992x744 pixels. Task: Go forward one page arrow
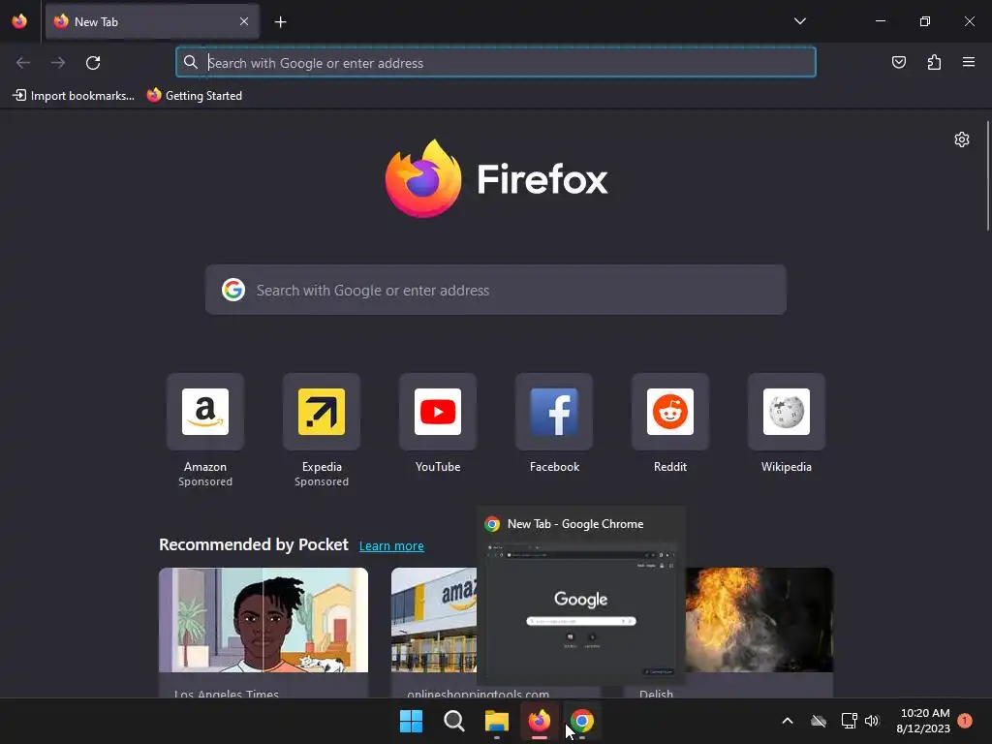click(x=58, y=63)
